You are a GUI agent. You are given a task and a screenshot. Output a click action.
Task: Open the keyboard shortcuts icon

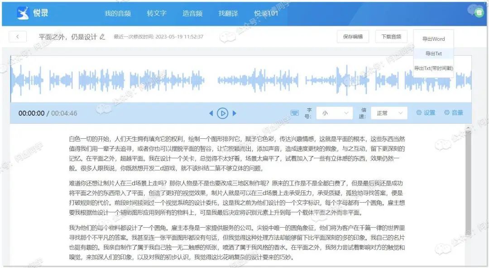point(295,113)
